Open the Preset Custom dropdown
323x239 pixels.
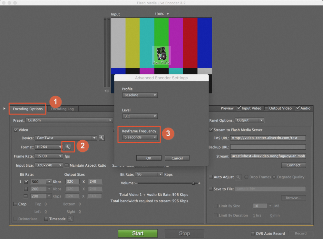pos(69,120)
